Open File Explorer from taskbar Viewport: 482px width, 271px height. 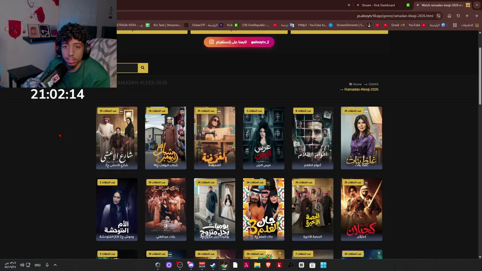[257, 265]
